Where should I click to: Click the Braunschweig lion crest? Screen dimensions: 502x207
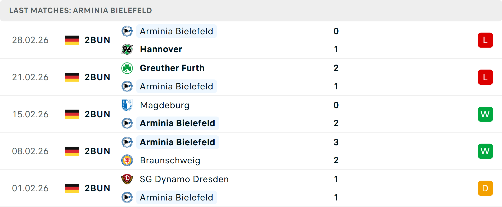[x=127, y=160]
